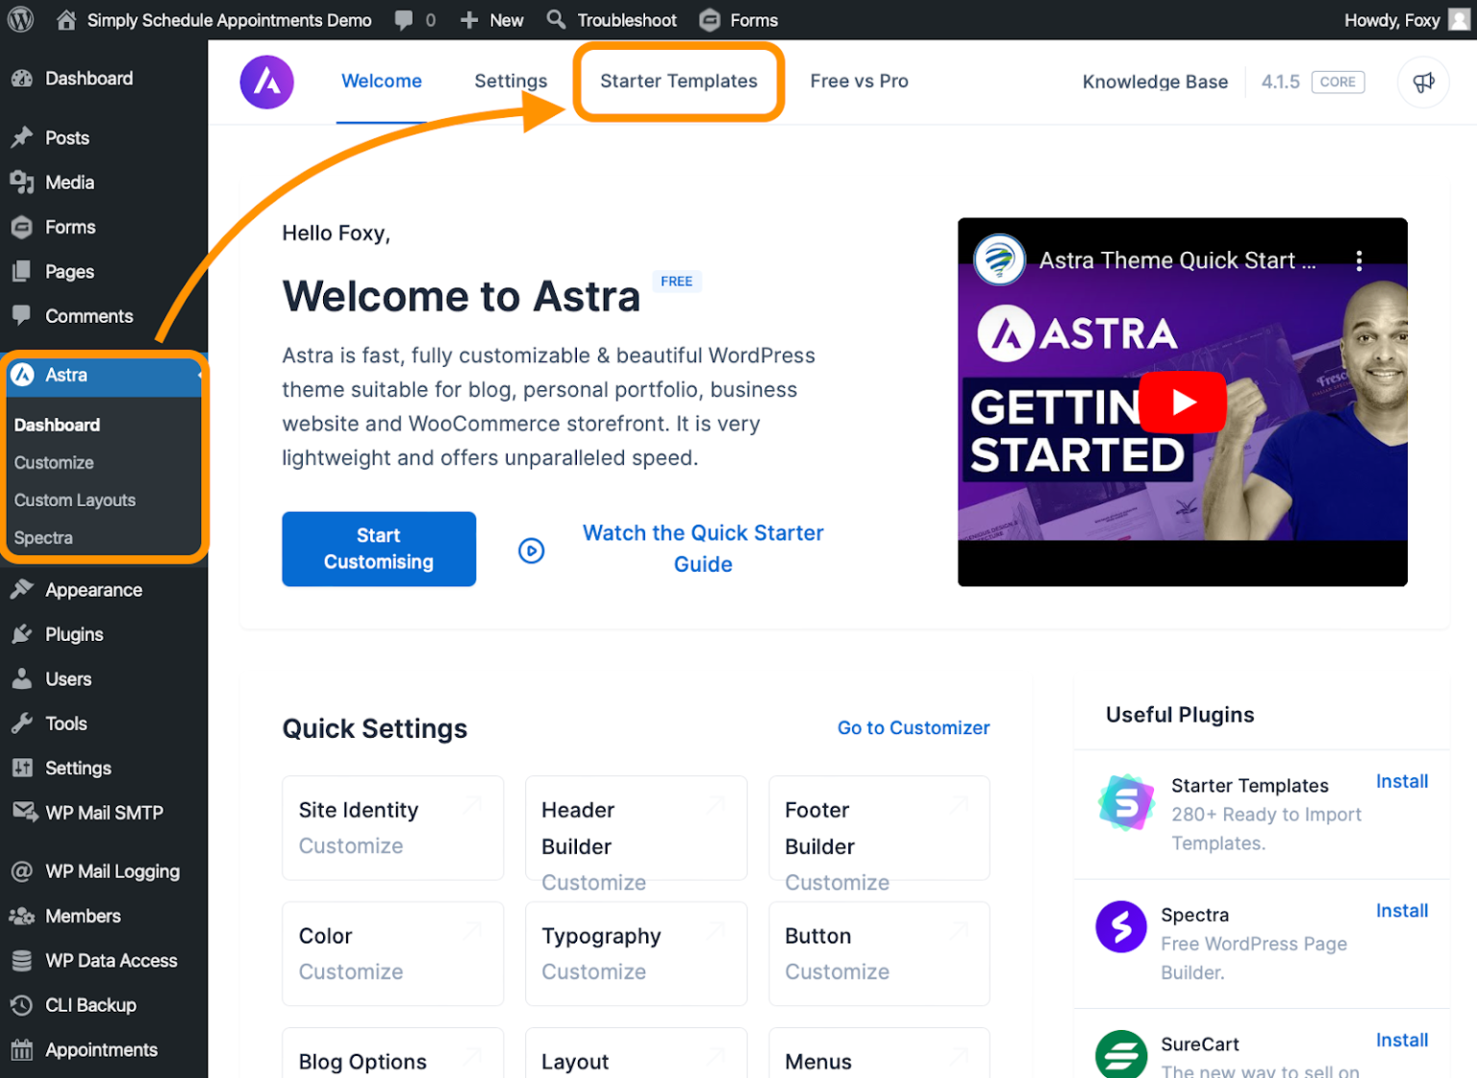
Task: Switch to the Free vs Pro tab
Action: coord(859,82)
